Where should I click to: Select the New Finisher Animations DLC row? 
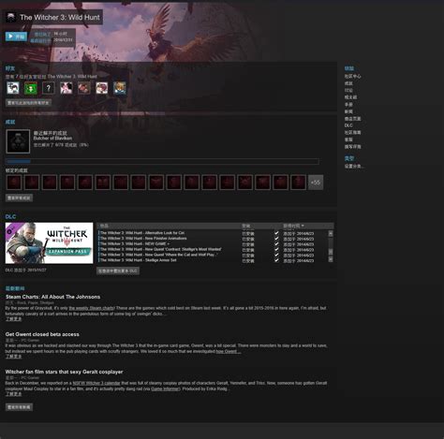pyautogui.click(x=213, y=239)
